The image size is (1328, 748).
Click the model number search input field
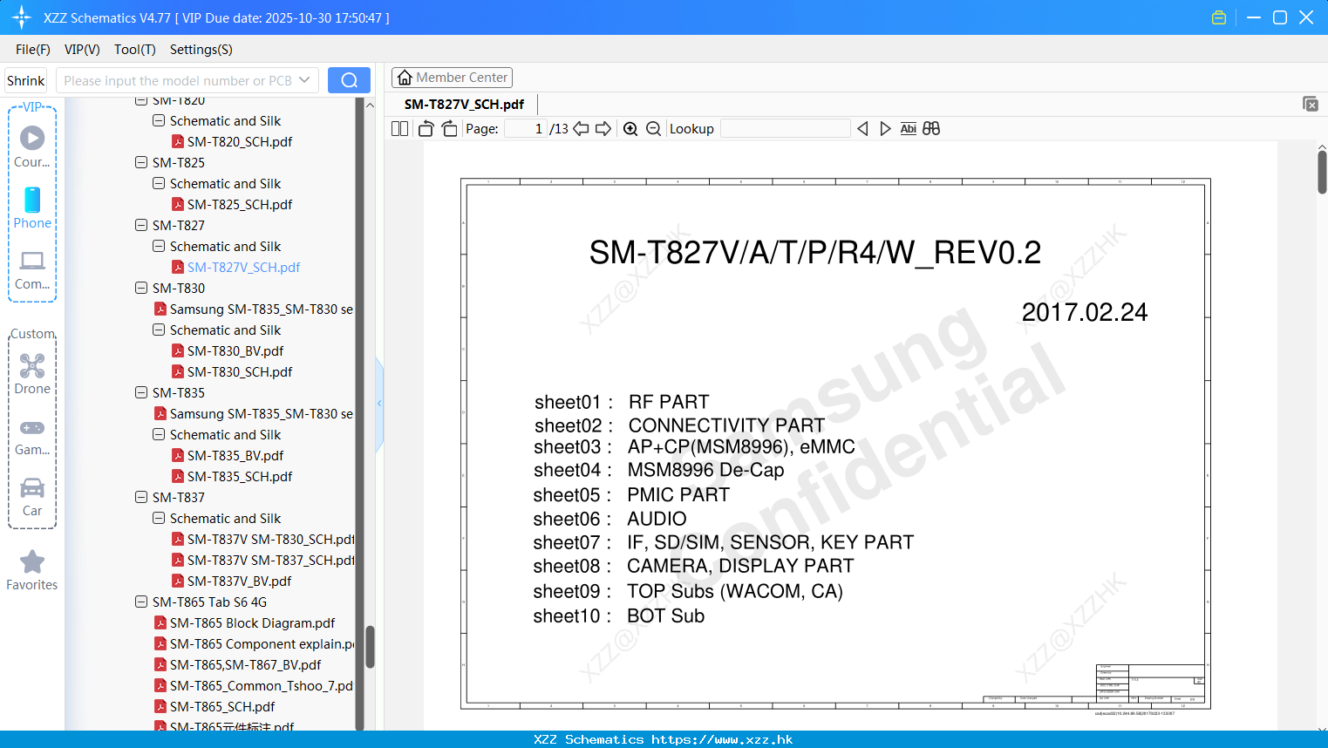[x=179, y=80]
